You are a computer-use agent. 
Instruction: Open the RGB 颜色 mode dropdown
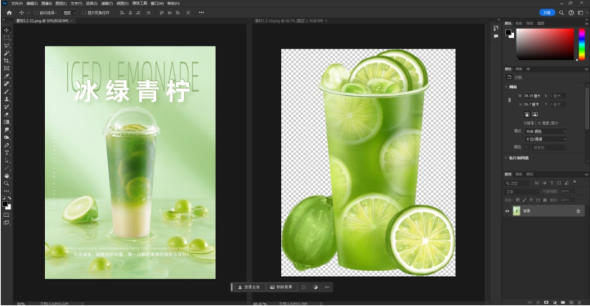(x=544, y=131)
